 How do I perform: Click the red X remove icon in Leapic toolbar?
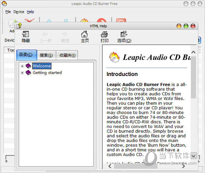click(30, 20)
